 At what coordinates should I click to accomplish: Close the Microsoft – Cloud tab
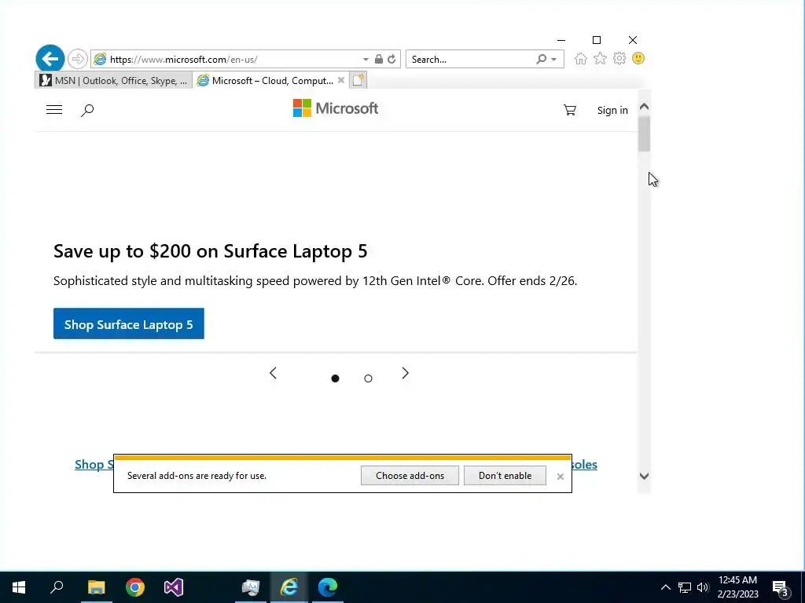click(x=341, y=80)
